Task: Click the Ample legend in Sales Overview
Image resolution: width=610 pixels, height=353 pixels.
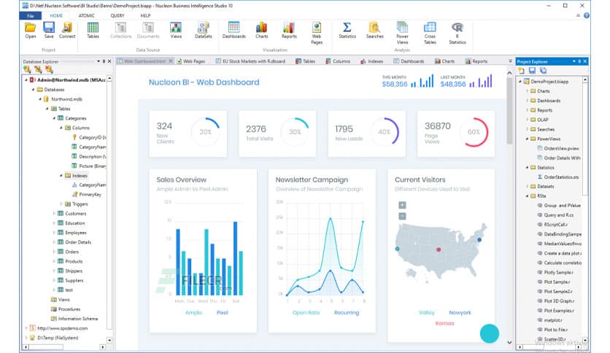Action: pyautogui.click(x=194, y=313)
